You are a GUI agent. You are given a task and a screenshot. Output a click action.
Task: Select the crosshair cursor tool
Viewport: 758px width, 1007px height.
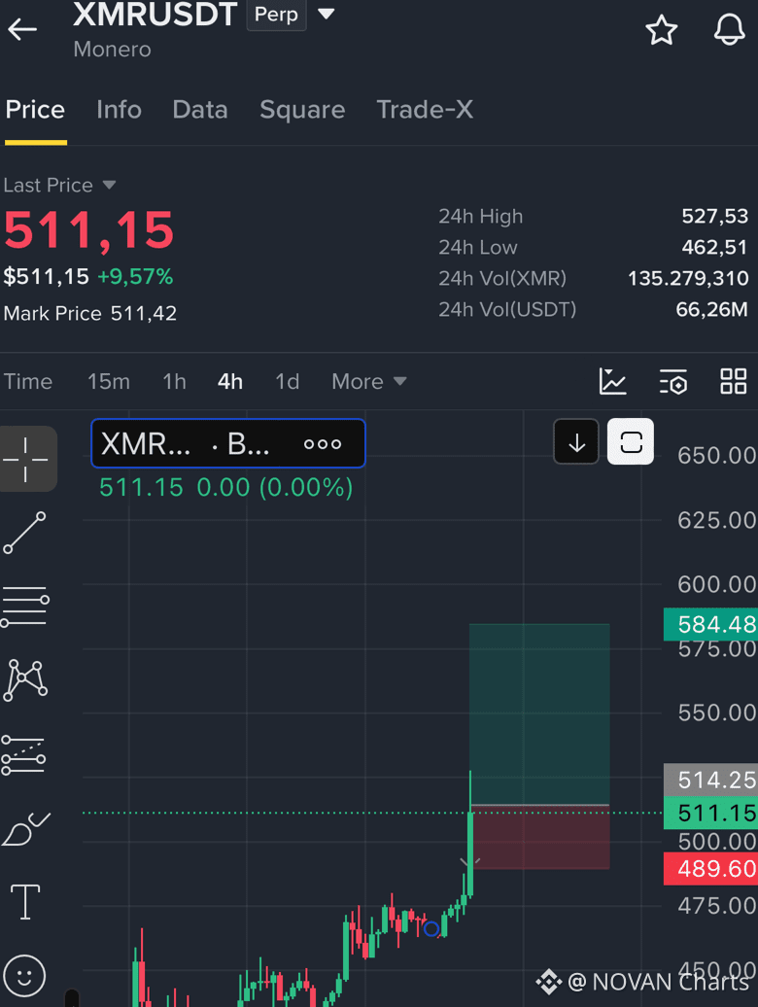click(x=26, y=459)
